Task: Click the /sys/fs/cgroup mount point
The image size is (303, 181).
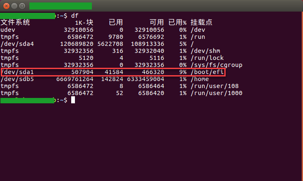Action: click(216, 65)
